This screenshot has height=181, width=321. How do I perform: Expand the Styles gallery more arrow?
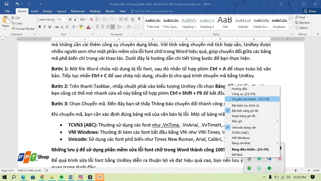[x=290, y=28]
